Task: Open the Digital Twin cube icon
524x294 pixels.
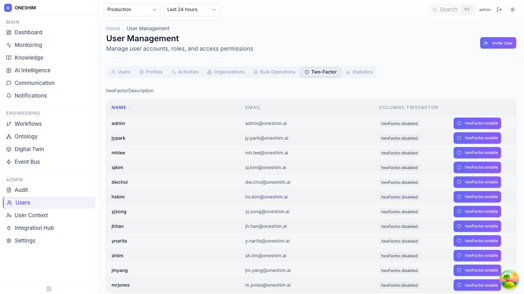Action: (x=9, y=149)
